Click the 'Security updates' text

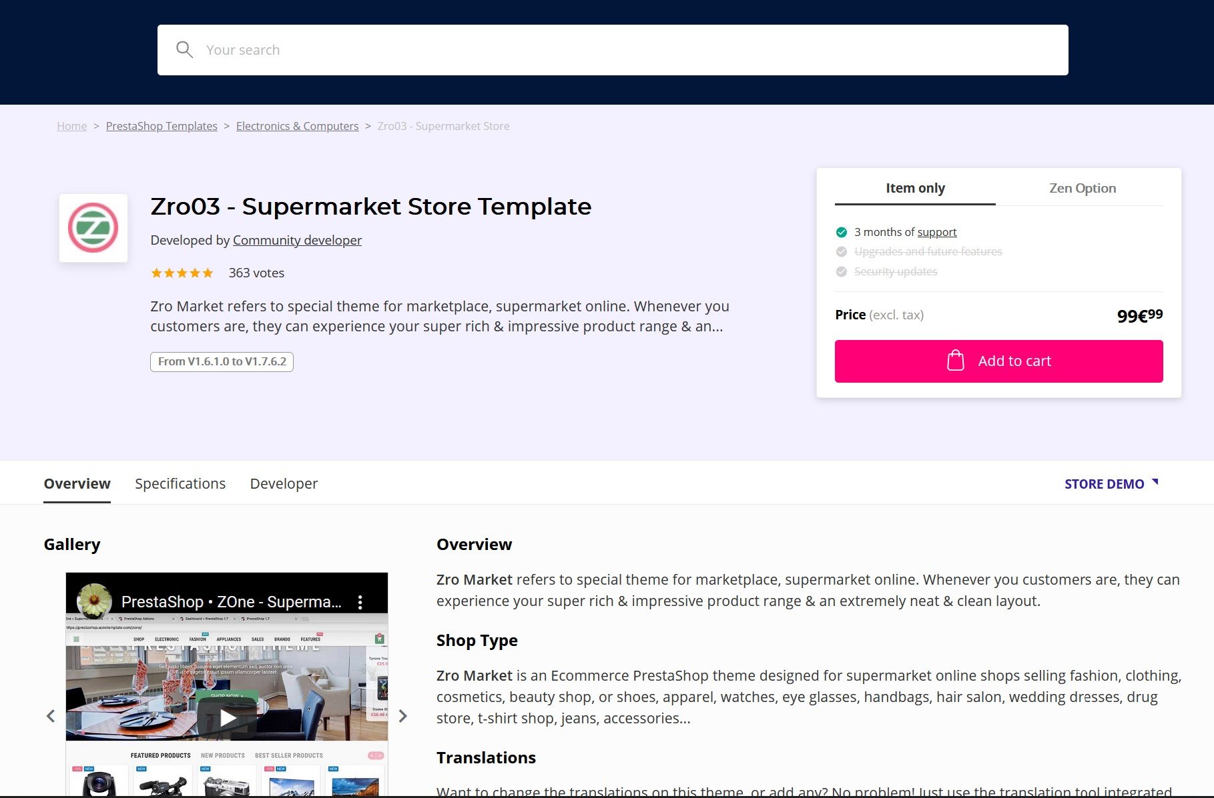pos(896,271)
